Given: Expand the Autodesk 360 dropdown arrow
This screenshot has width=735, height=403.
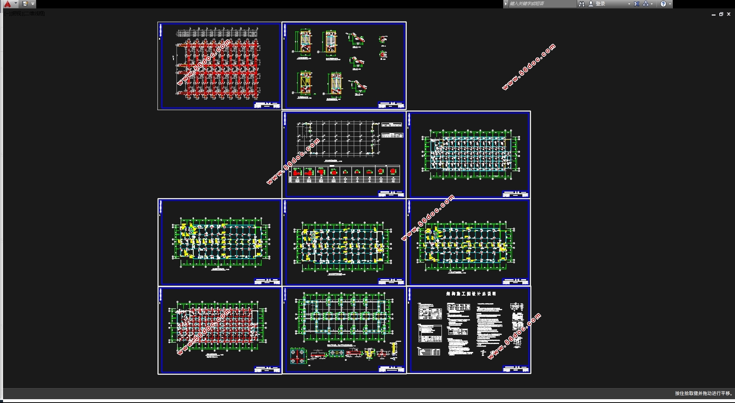Looking at the screenshot, I should 652,4.
